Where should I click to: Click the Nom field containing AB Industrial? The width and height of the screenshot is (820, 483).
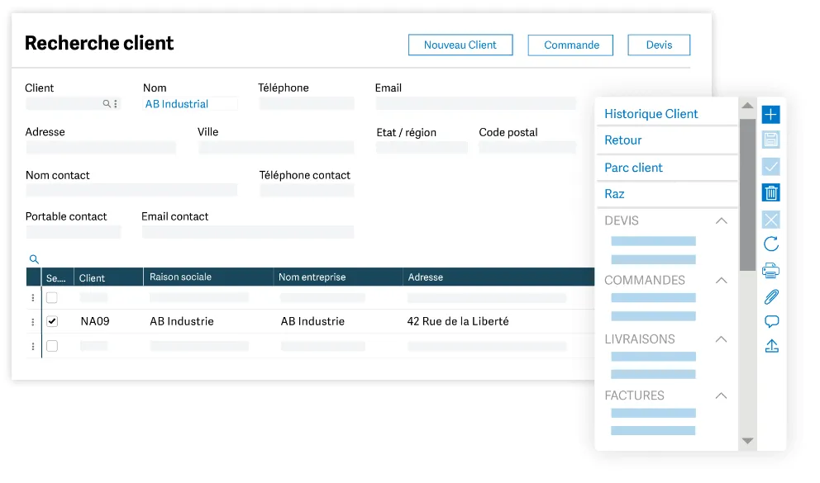190,104
